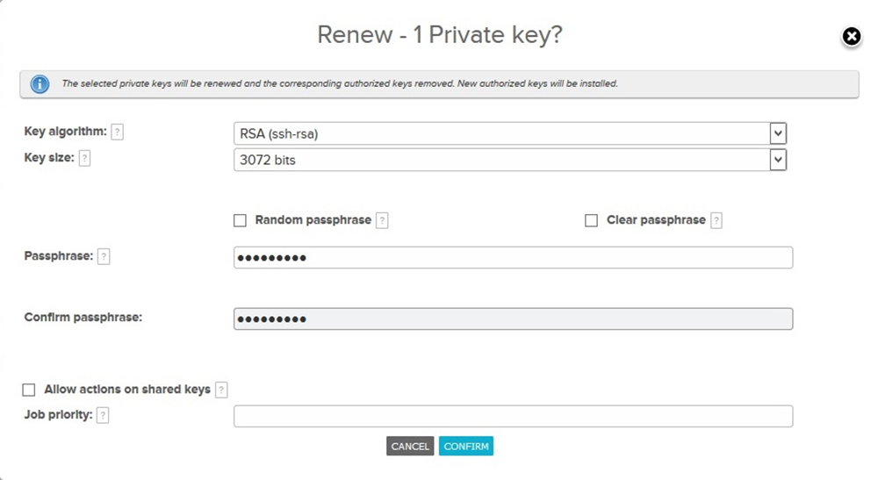Viewport: 878px width, 480px height.
Task: Click into the Job priority text field
Action: pos(513,416)
